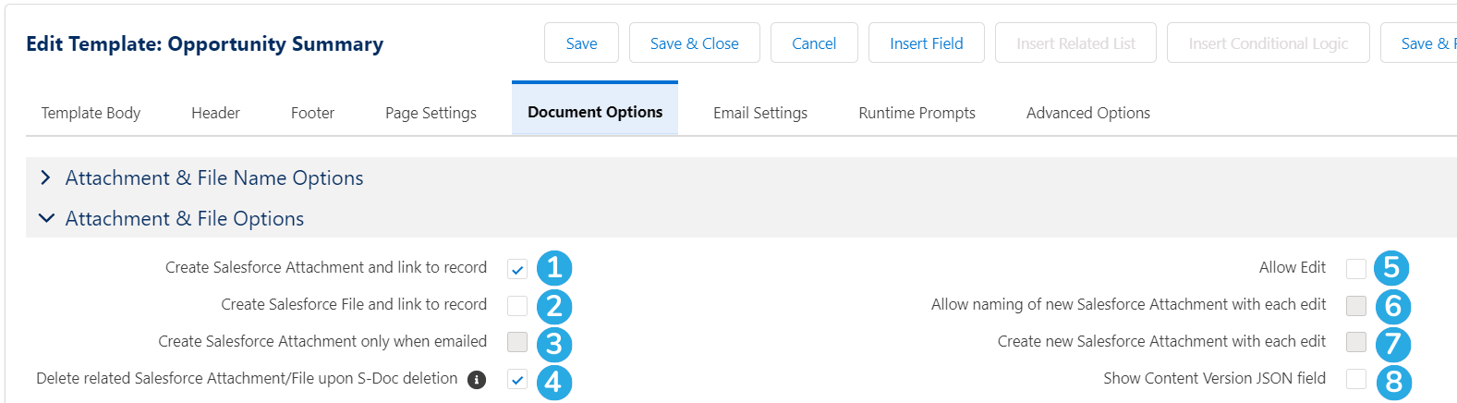Switch to the Runtime Prompts tab
Viewport: 1457px width, 403px height.
click(x=917, y=113)
